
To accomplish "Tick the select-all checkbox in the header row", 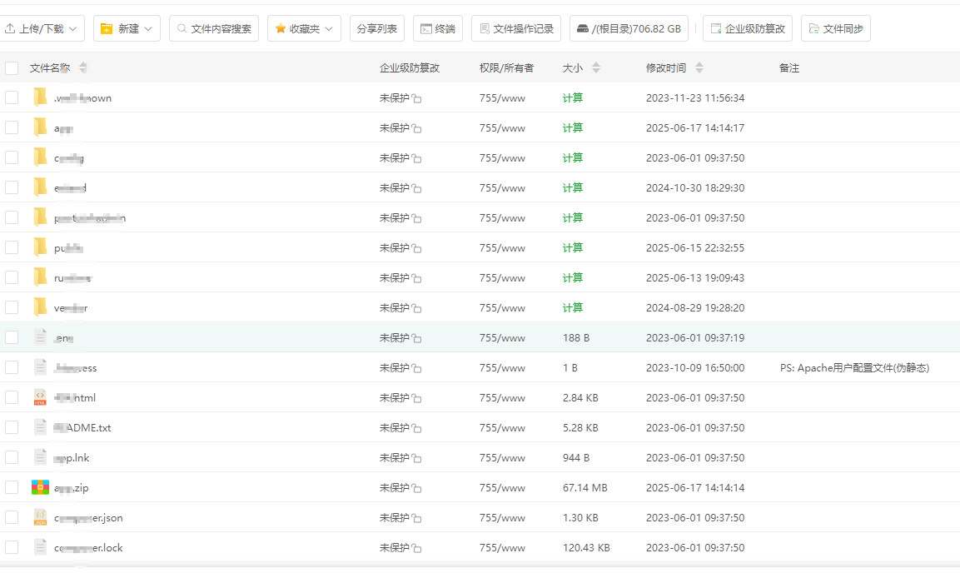I will point(12,67).
